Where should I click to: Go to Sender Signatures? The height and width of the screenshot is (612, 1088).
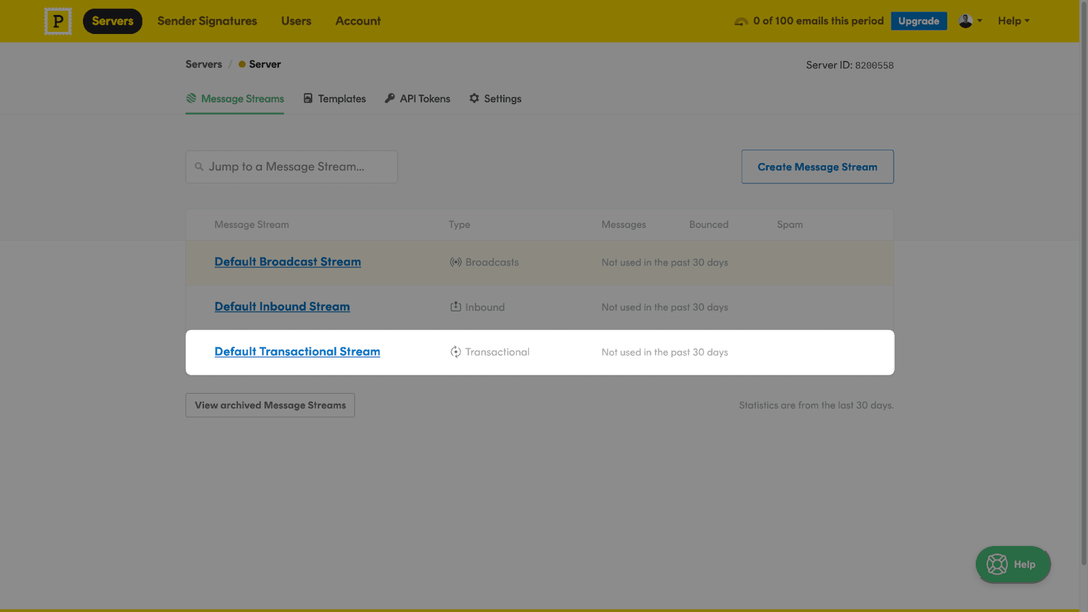[x=207, y=20]
